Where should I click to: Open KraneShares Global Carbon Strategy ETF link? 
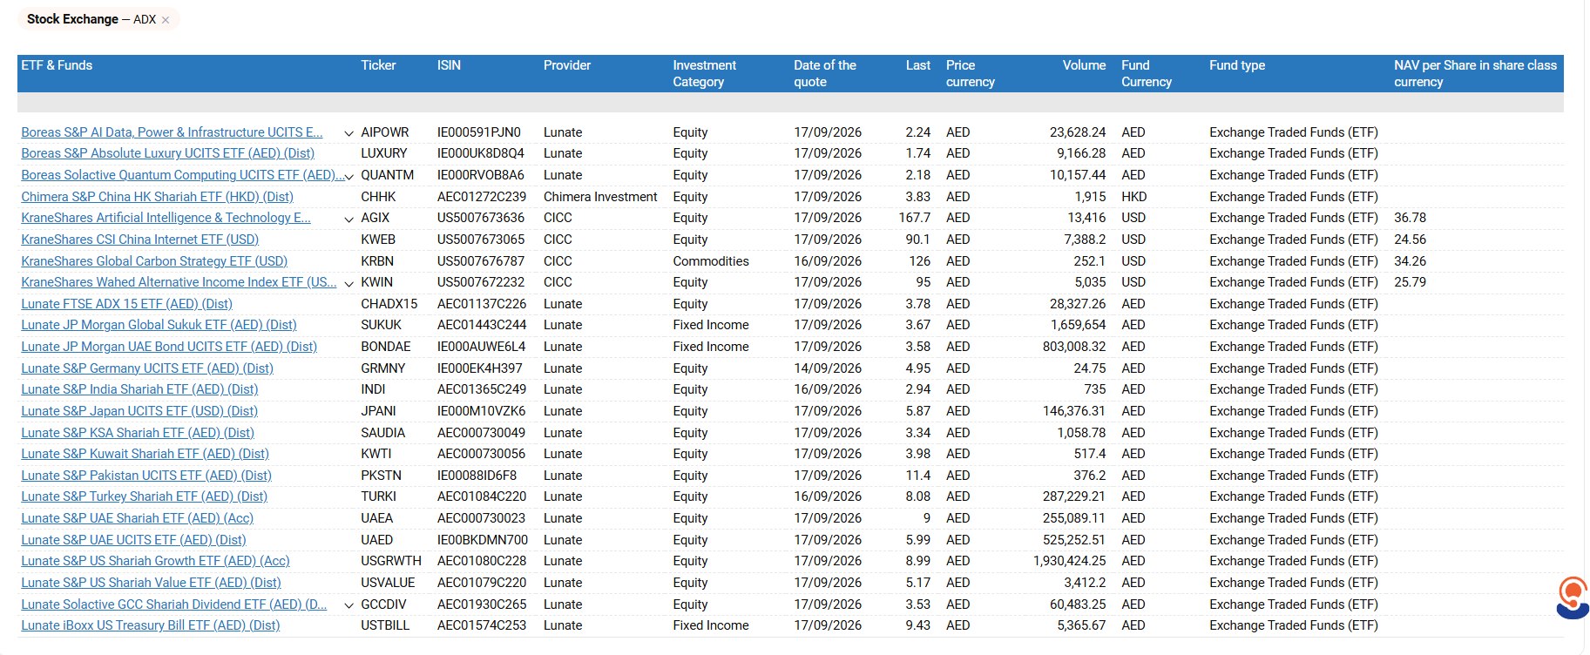(x=154, y=261)
